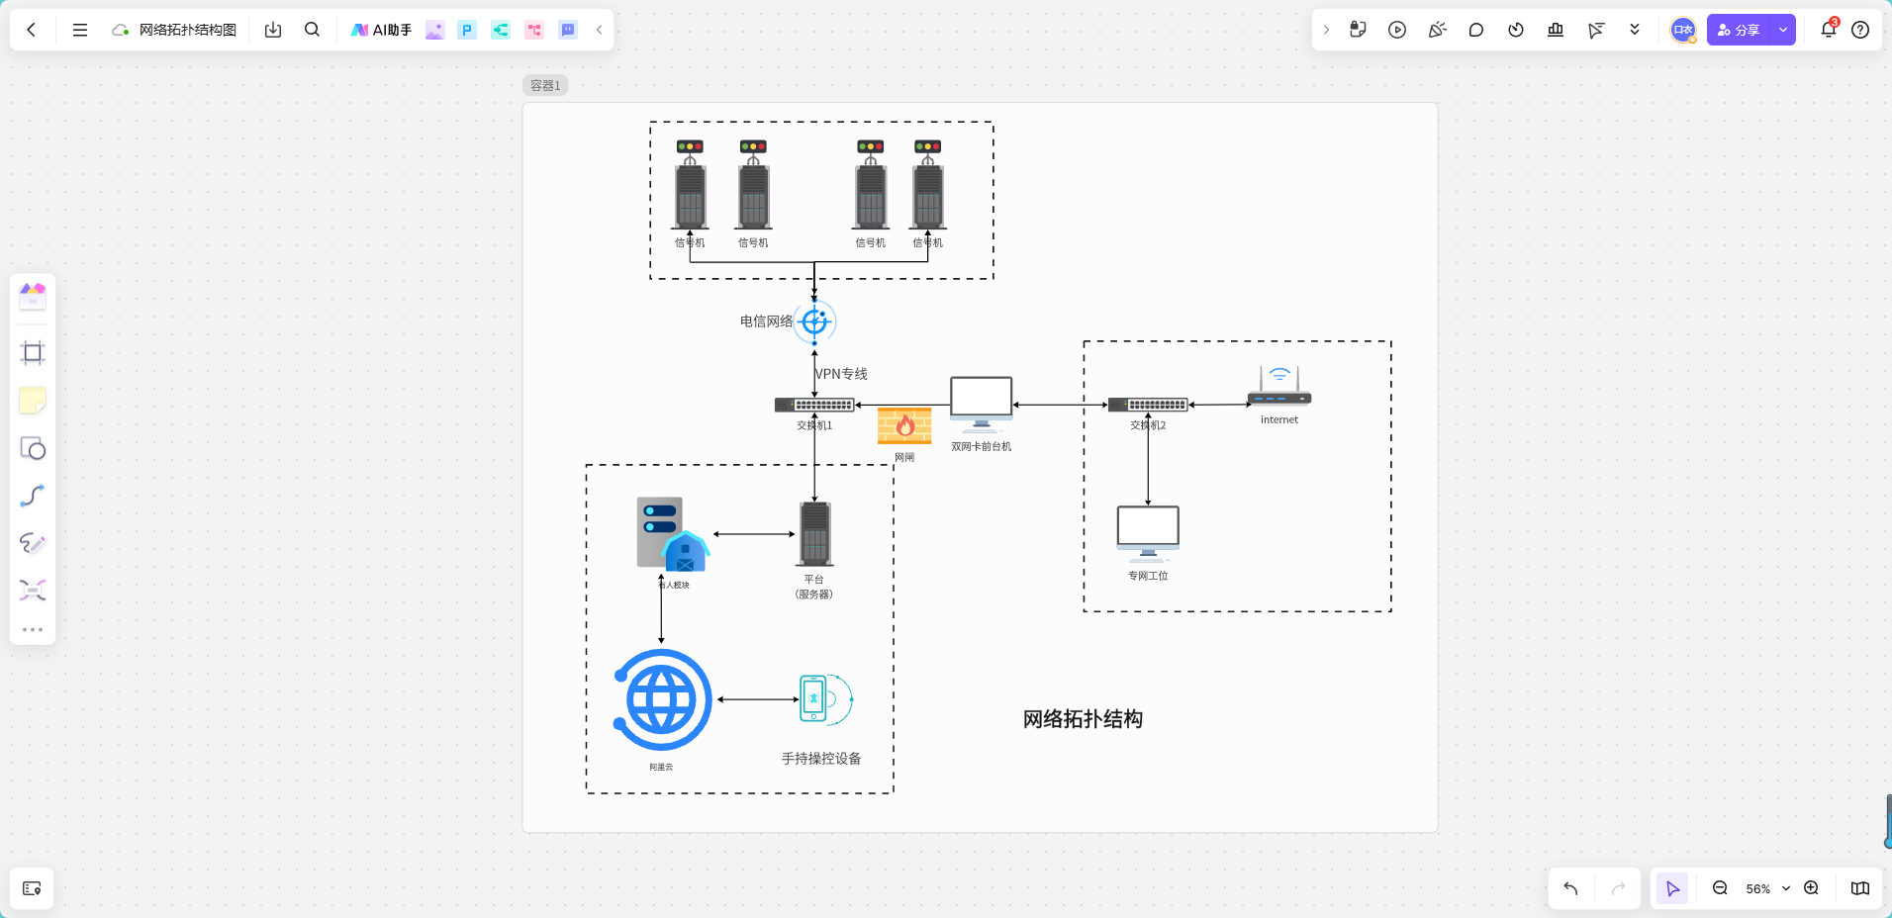Click the document title 网络拓扑结构图

[x=188, y=30]
